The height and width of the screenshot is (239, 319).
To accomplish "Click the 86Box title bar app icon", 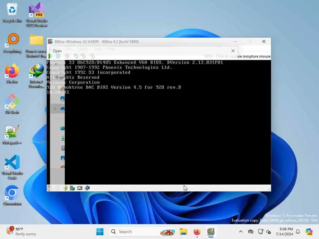I will [x=50, y=41].
